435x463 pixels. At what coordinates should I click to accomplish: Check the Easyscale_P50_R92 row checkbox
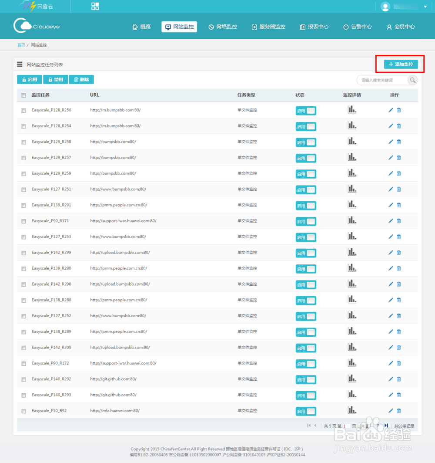23,411
